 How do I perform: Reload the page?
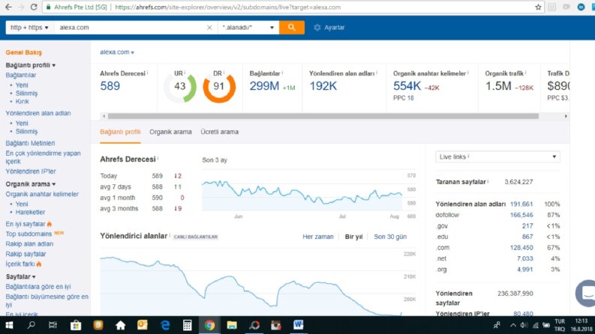click(x=34, y=7)
